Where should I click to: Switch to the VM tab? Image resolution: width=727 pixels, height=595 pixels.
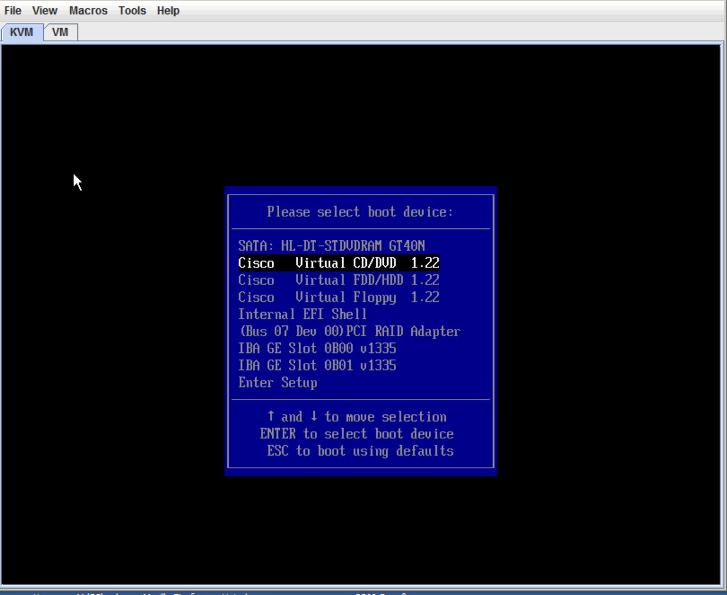click(x=60, y=32)
